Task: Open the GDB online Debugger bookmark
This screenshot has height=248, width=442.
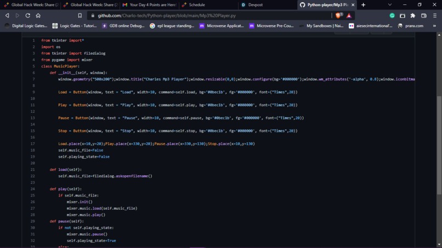Action: tap(123, 26)
